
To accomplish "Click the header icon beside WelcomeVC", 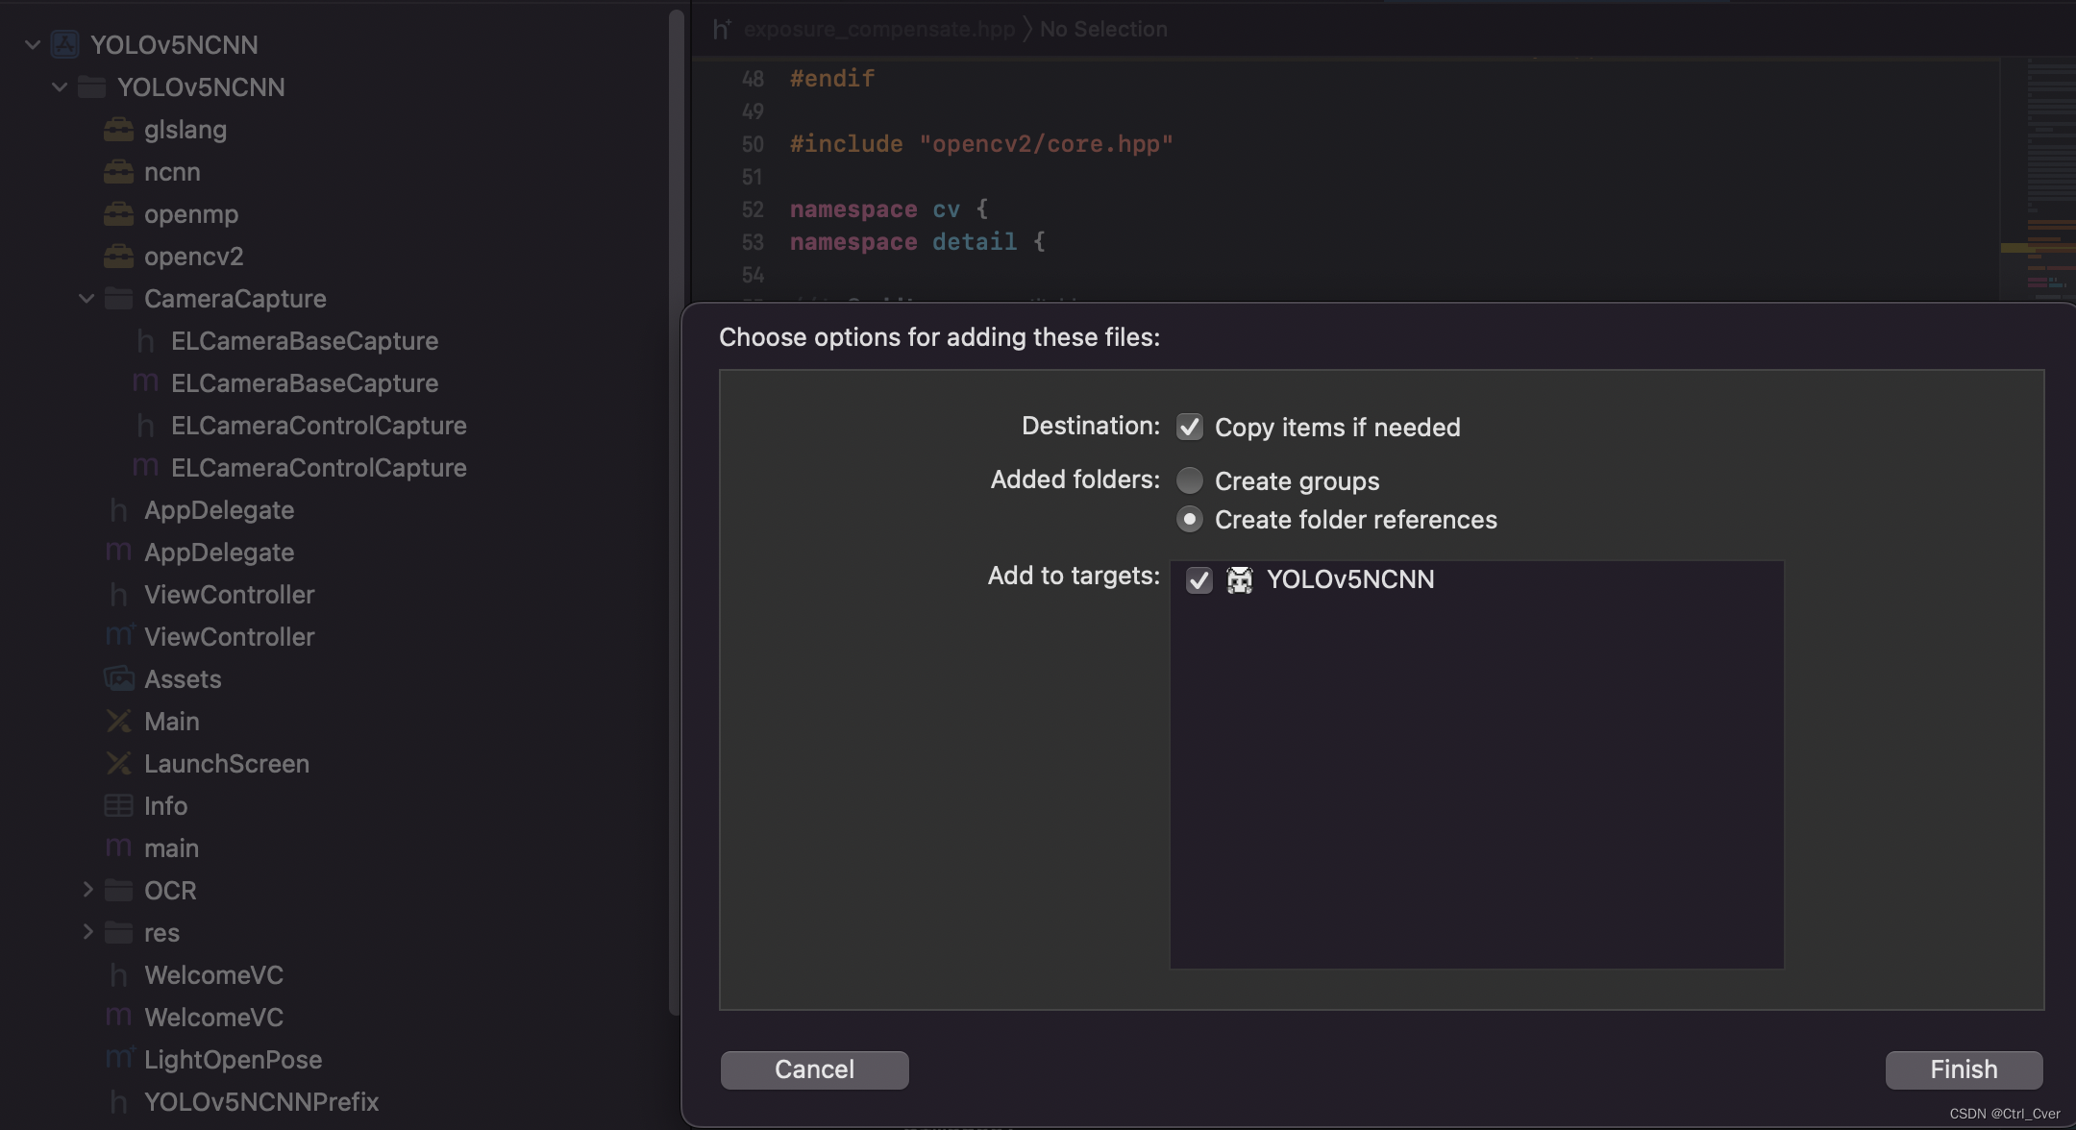I will pos(118,974).
